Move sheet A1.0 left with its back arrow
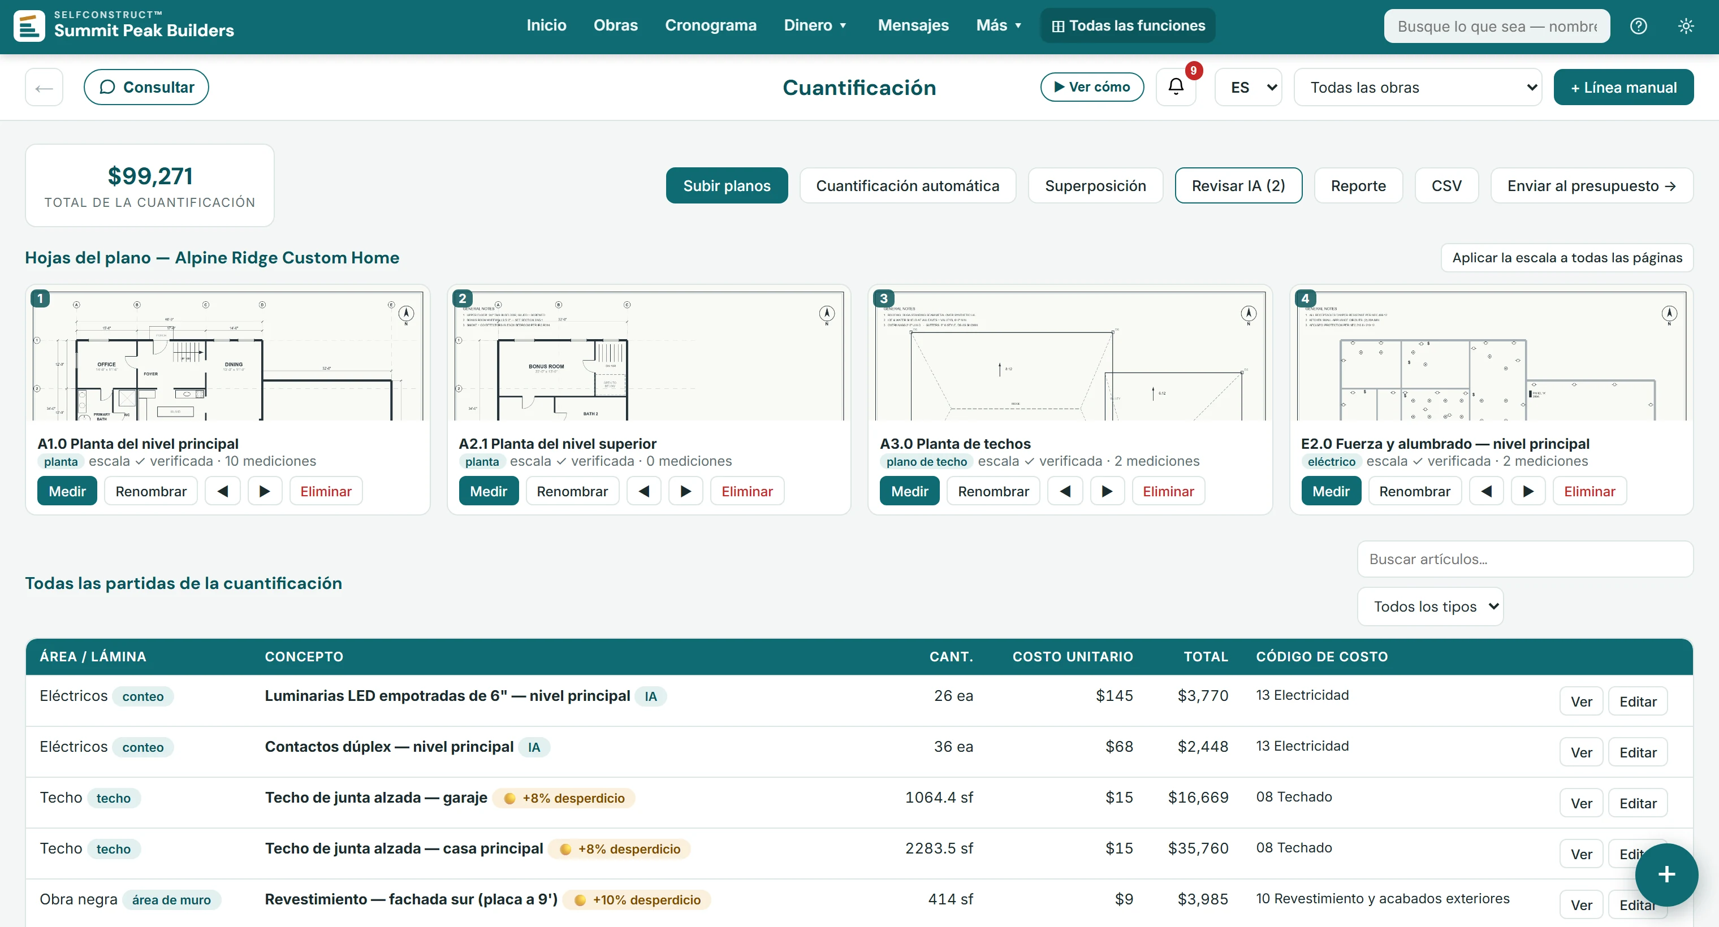This screenshot has height=927, width=1719. point(223,491)
